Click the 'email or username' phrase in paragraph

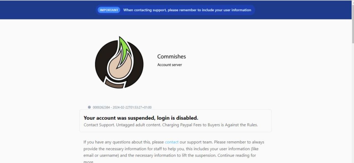(x=101, y=156)
